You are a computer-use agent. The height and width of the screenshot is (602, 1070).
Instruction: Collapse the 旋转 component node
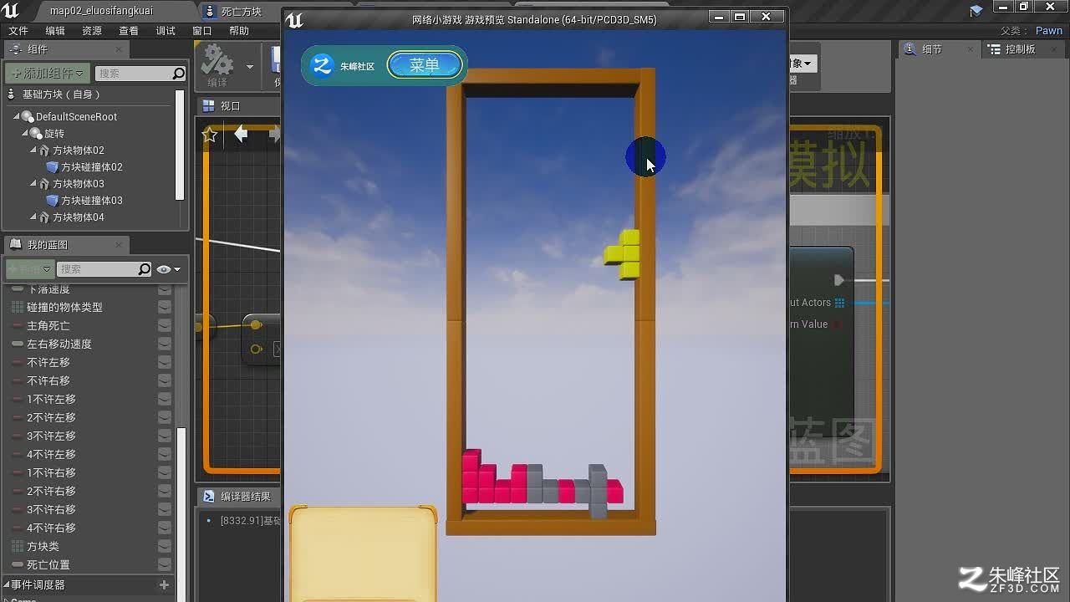[x=24, y=133]
